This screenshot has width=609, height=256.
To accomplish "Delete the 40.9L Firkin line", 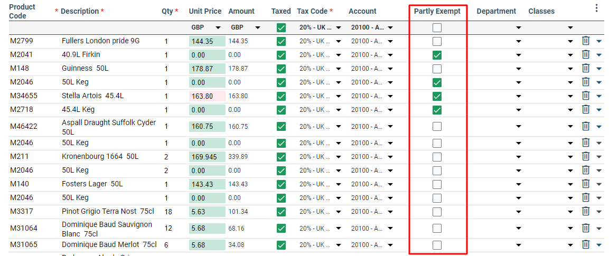I will 586,55.
